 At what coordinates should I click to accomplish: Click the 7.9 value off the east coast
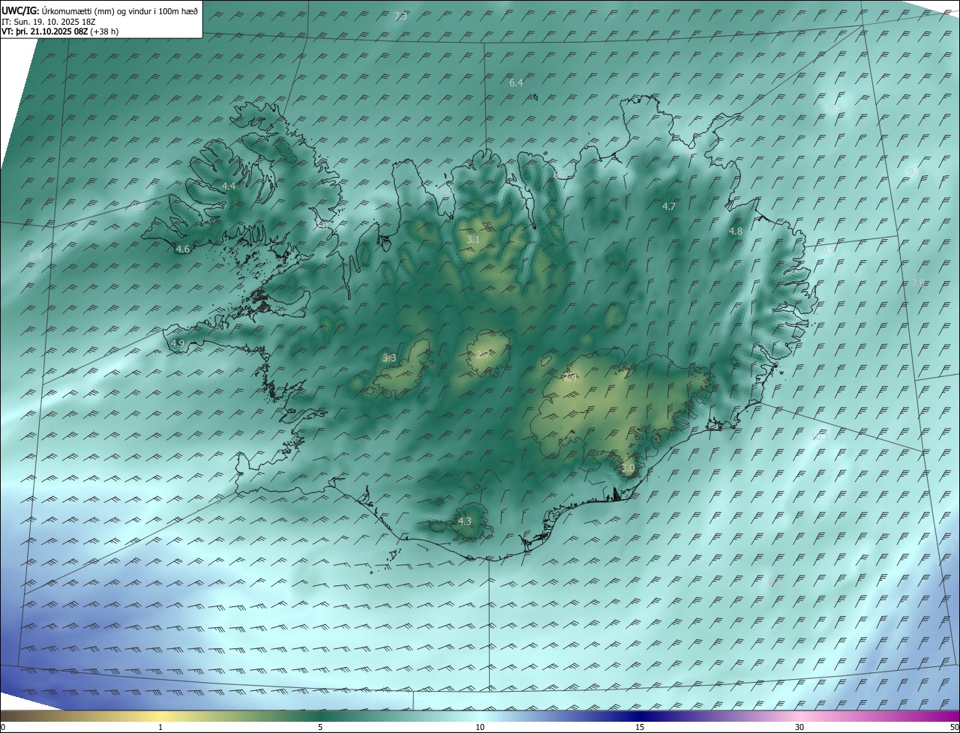pyautogui.click(x=919, y=283)
